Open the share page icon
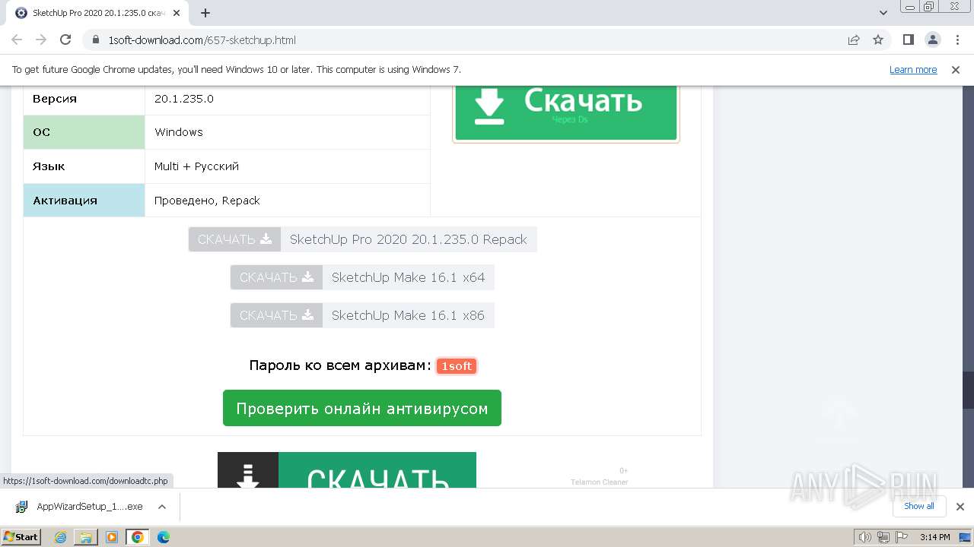This screenshot has width=974, height=547. pyautogui.click(x=854, y=40)
